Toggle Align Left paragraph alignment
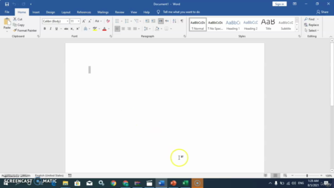This screenshot has width=334, height=188. tap(117, 29)
